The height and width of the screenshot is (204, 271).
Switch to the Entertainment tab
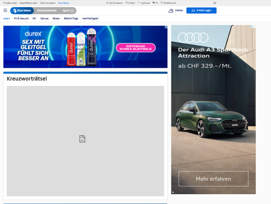47,11
